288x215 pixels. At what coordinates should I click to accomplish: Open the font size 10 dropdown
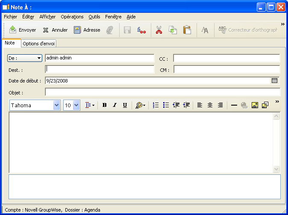[x=76, y=105]
